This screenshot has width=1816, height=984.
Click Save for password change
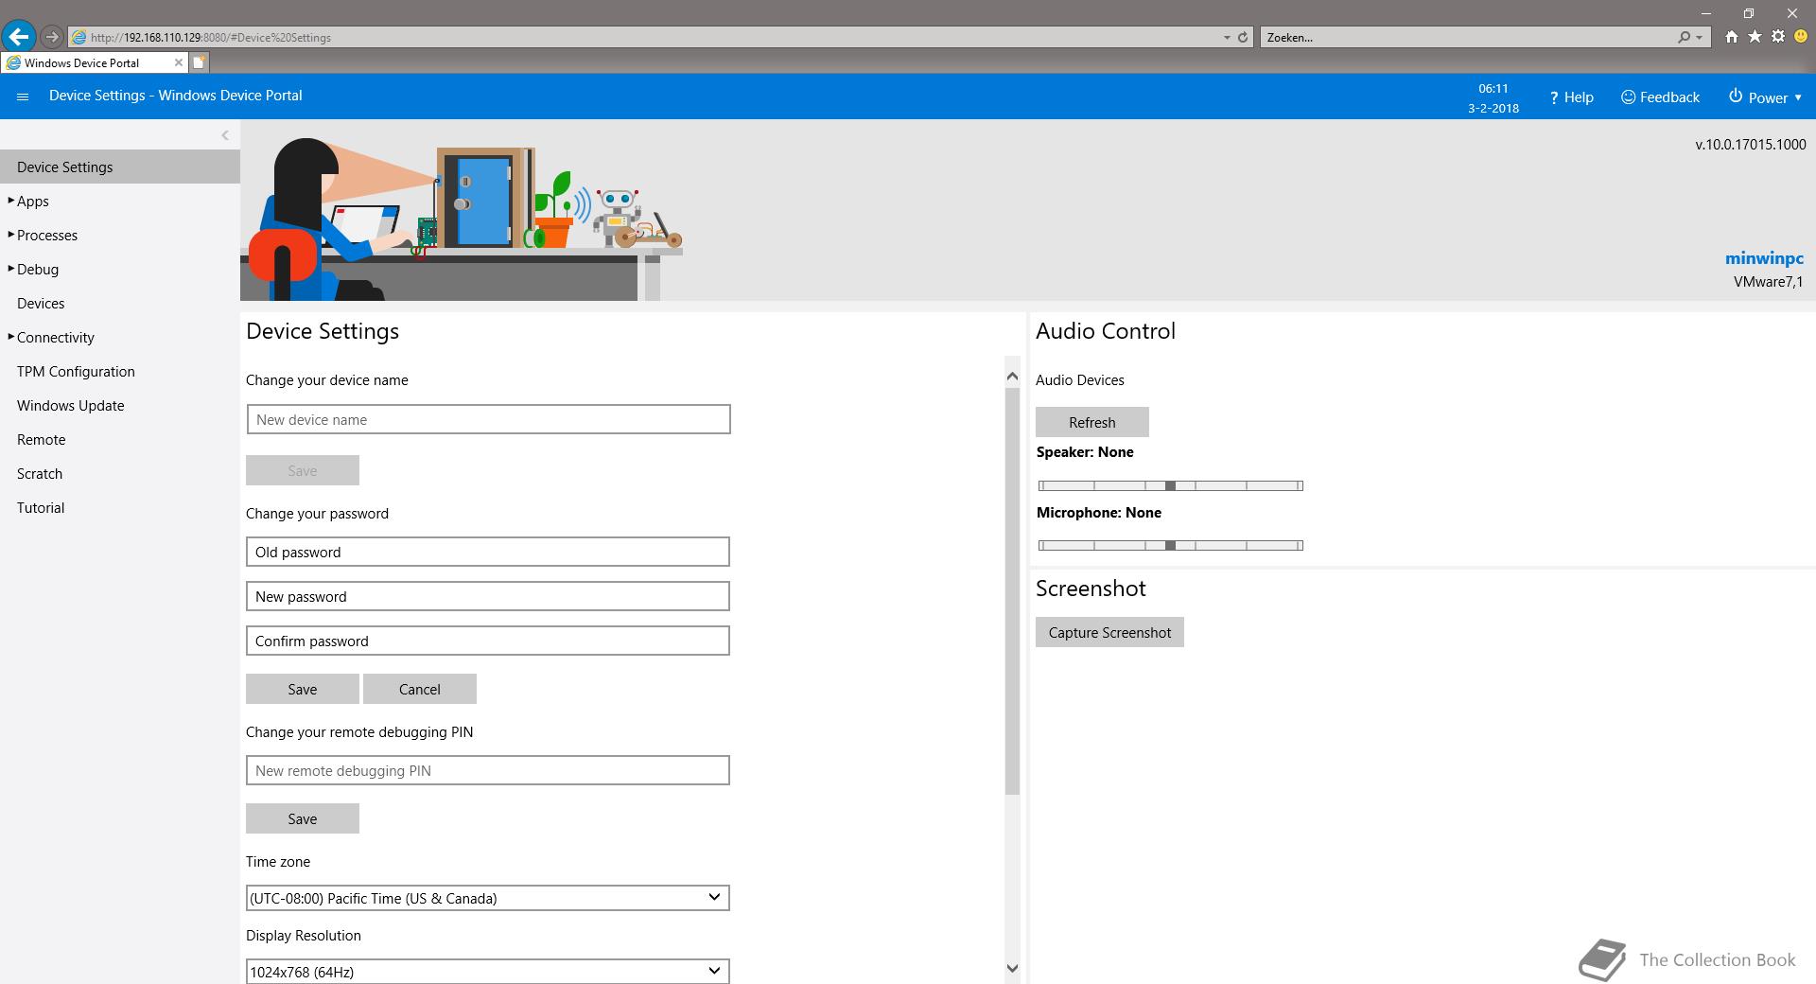pos(303,689)
